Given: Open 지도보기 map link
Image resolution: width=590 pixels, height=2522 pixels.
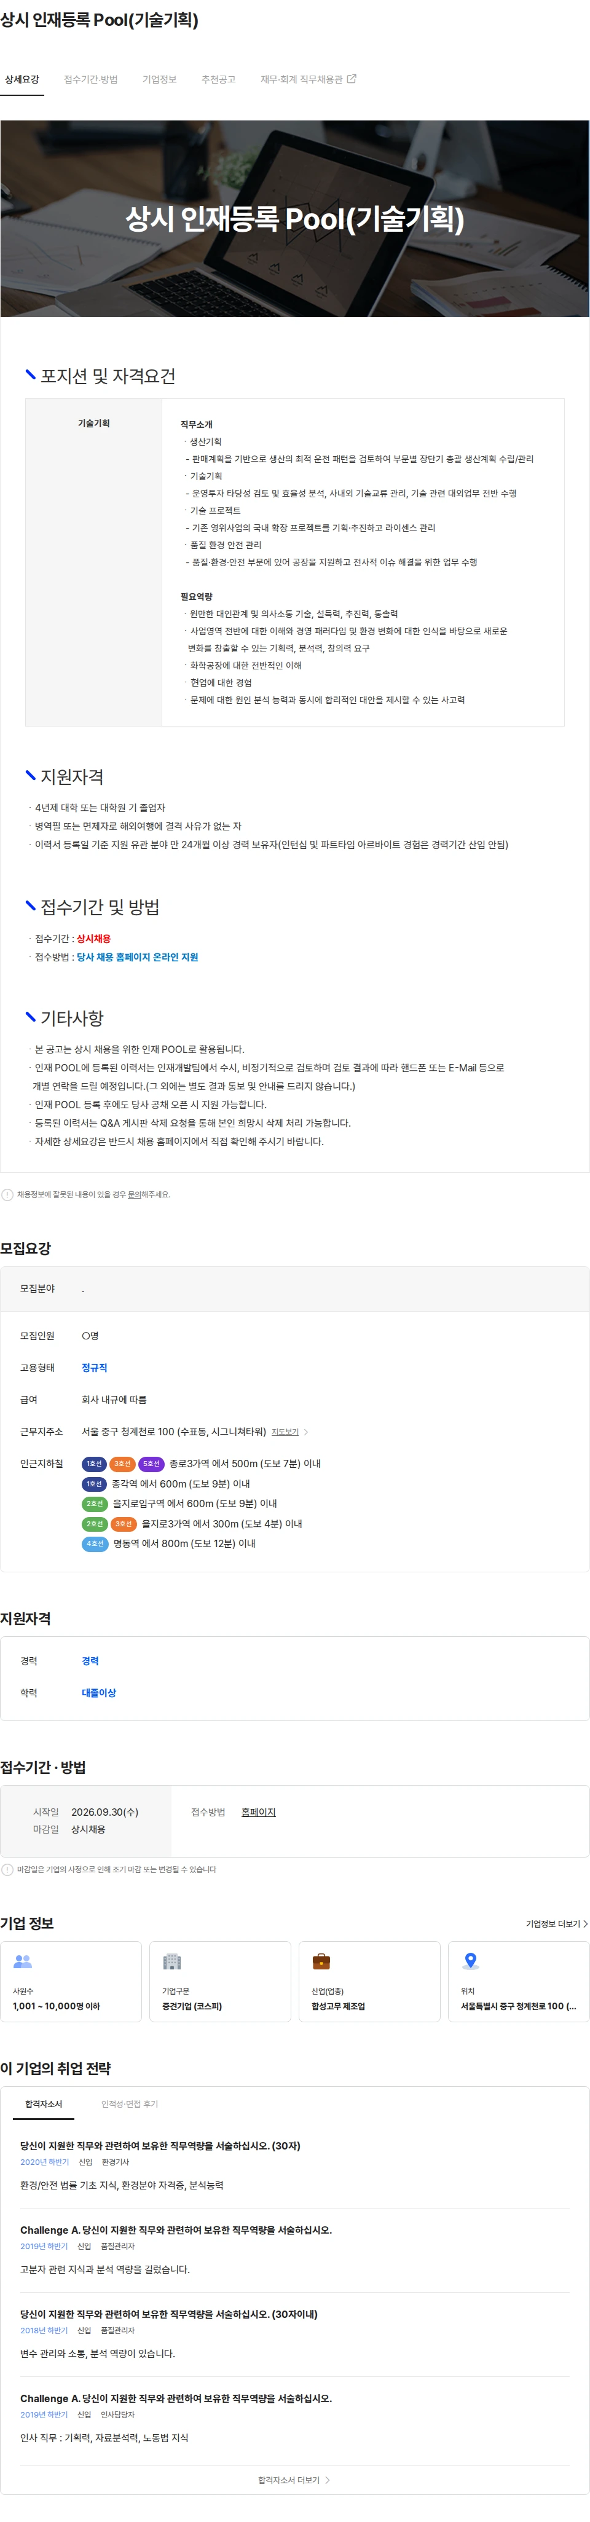Looking at the screenshot, I should (x=285, y=1432).
